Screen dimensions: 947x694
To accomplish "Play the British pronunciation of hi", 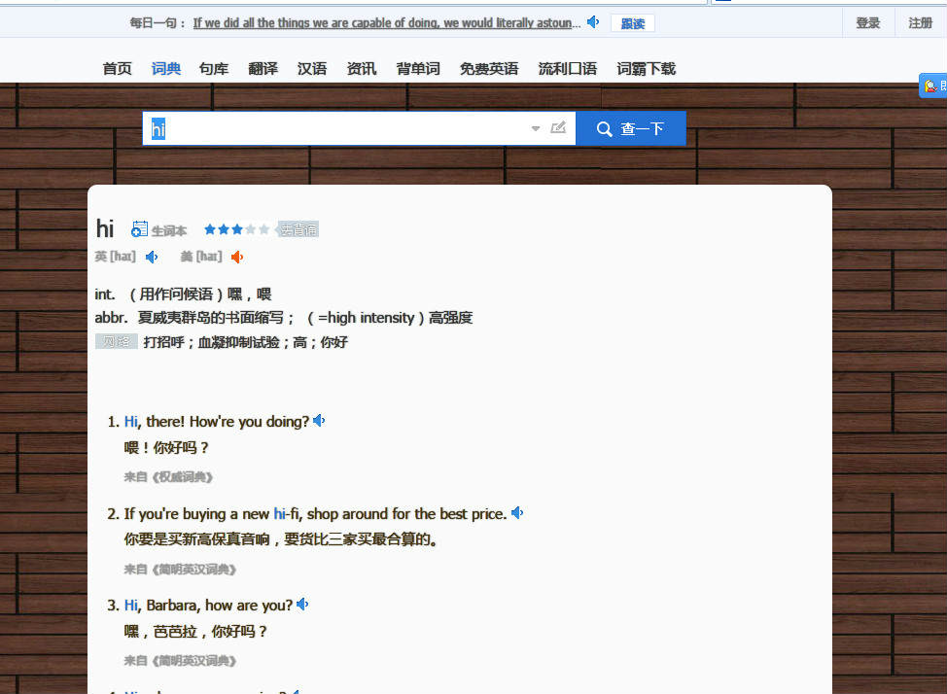I will pos(152,258).
